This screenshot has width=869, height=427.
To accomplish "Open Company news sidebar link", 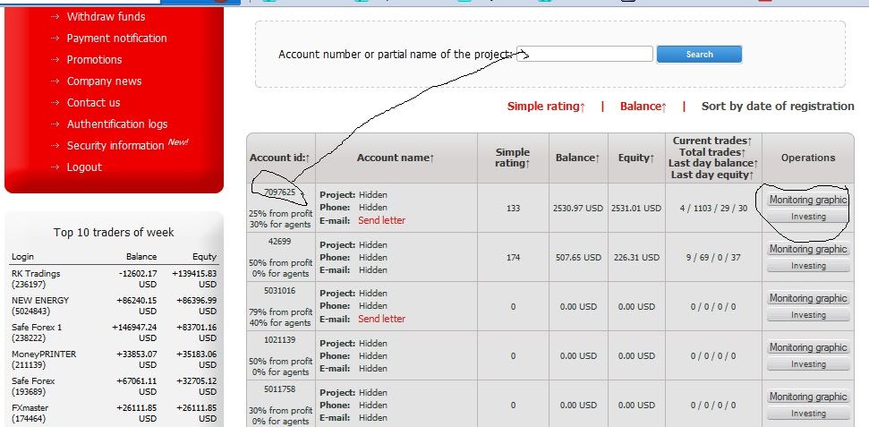I will (x=104, y=81).
